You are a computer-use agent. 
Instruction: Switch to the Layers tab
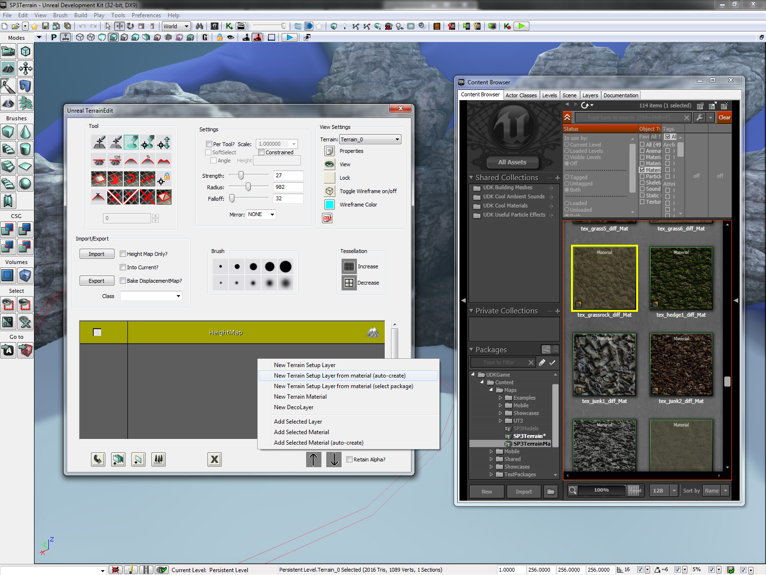[x=590, y=95]
